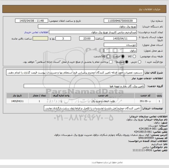Click the table date cell 1405/04/11

17,101
